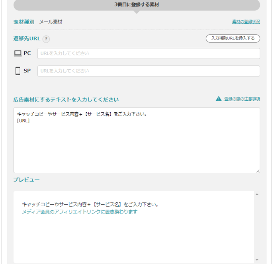This screenshot has height=264, width=274.
Task: Open the 素材の登録状況 link
Action: pyautogui.click(x=246, y=22)
